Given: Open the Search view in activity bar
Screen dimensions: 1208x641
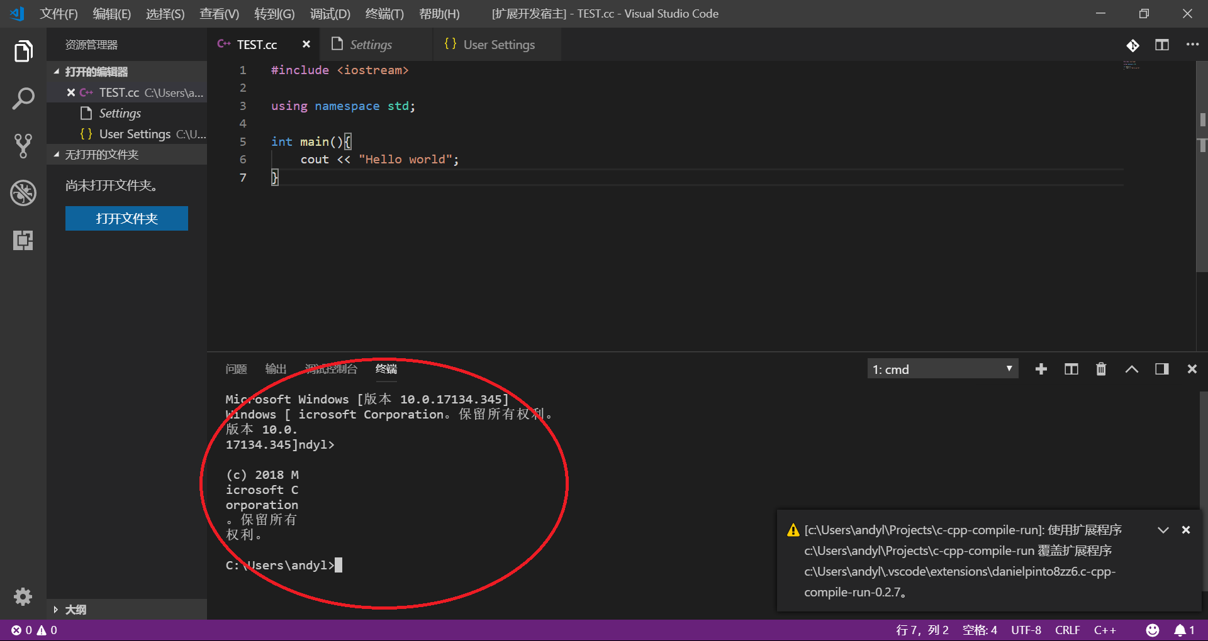Looking at the screenshot, I should click(x=23, y=98).
